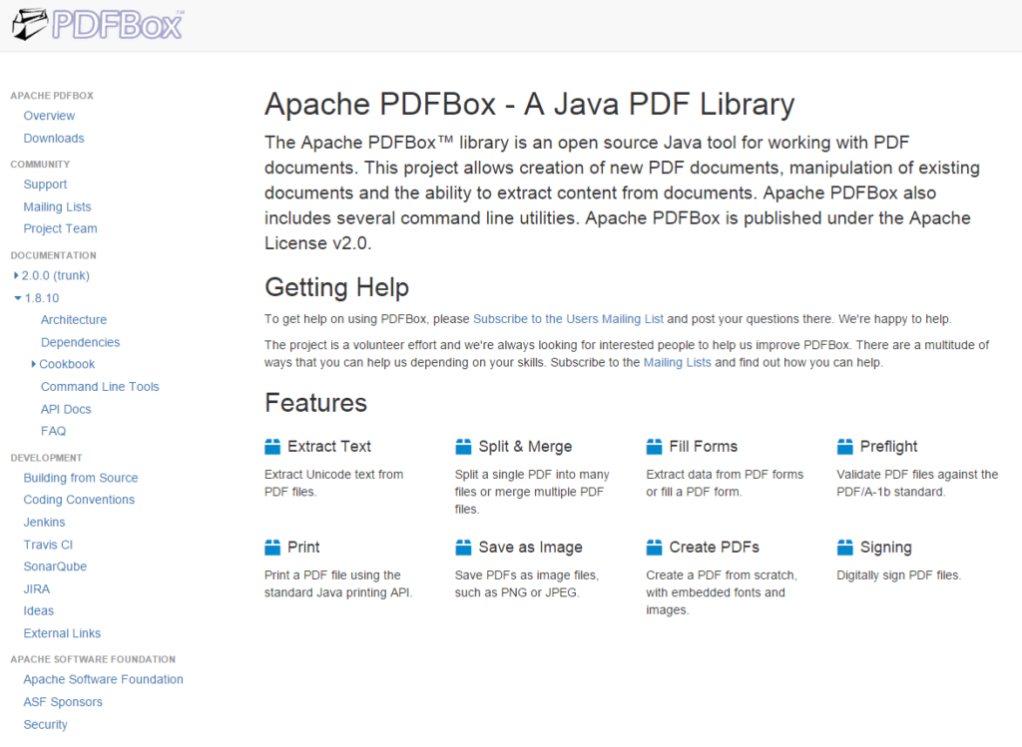Click the Print feature heading
The image size is (1022, 747).
[x=303, y=548]
